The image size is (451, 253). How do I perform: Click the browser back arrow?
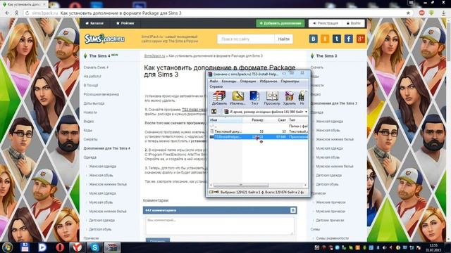[x=7, y=13]
